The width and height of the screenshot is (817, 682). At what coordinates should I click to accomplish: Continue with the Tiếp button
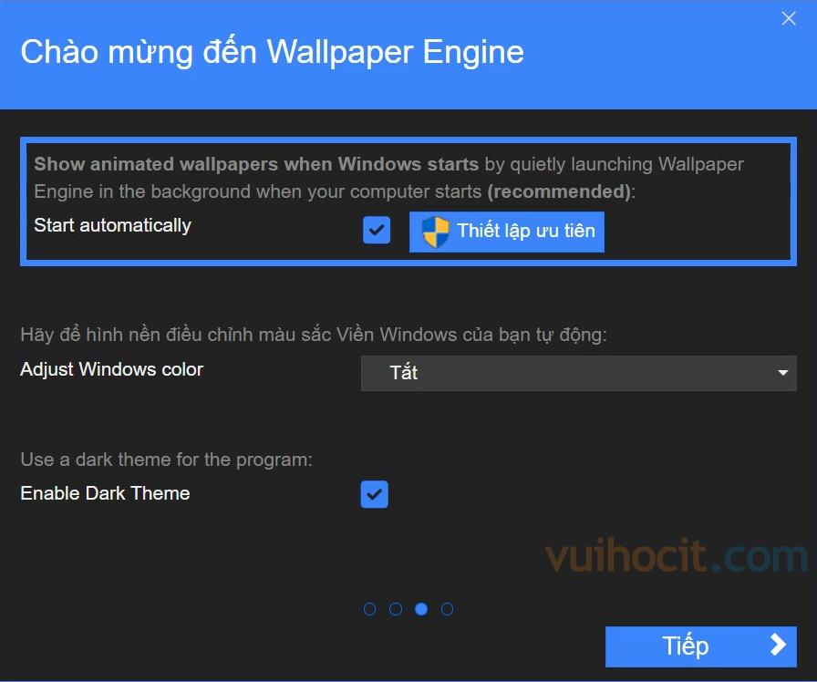701,646
